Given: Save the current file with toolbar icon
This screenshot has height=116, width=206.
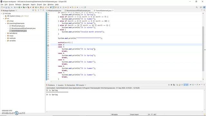Looking at the screenshot, I should (6, 7).
